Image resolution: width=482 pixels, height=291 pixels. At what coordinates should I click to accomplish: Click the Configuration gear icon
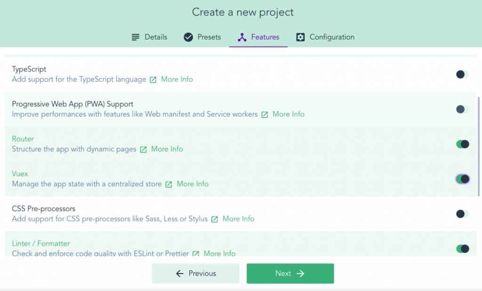(300, 37)
